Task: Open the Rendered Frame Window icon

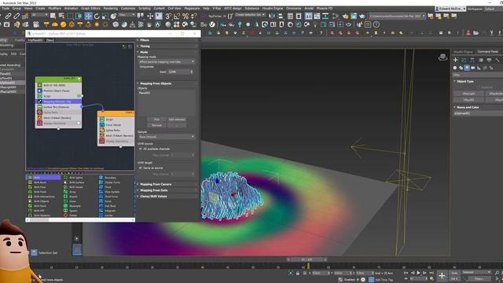Action: [x=354, y=16]
